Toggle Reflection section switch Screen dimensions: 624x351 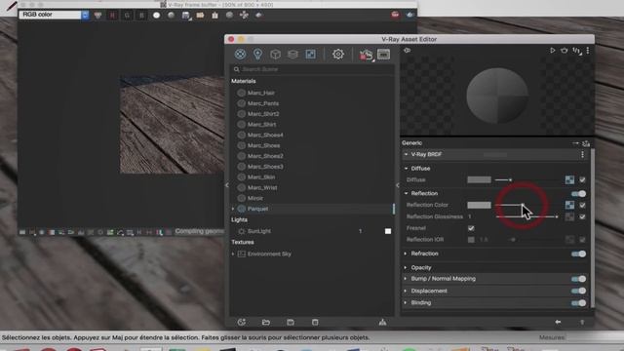click(x=578, y=194)
